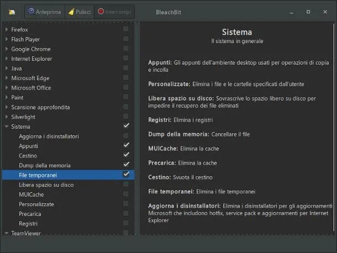Viewport: 337px width, 253px height.
Task: Check Libera spazio su disco checkbox
Action: tap(126, 184)
